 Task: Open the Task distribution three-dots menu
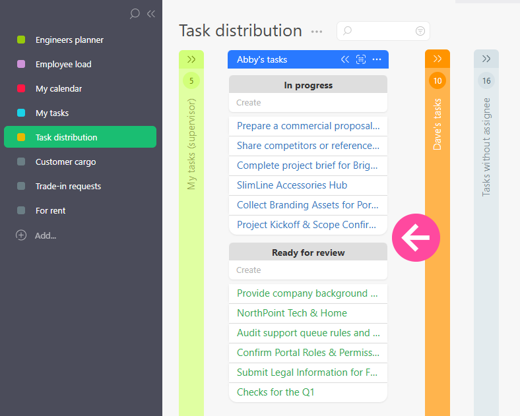click(317, 31)
